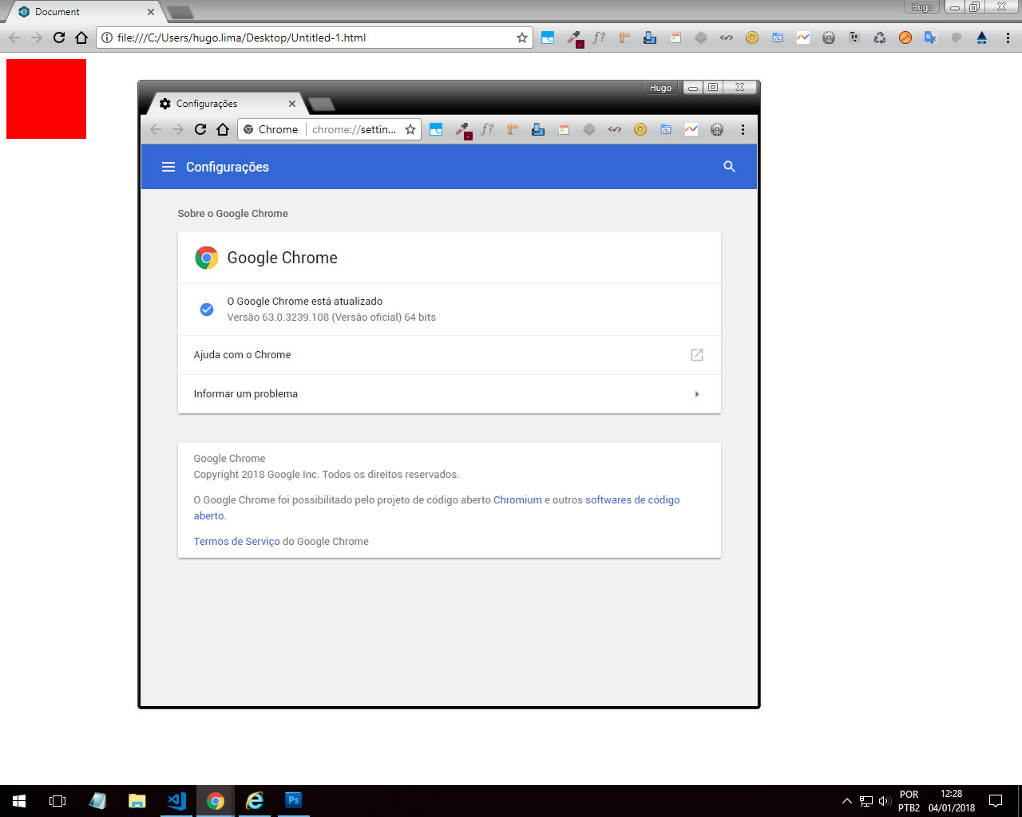Open the Chromium link
Image resolution: width=1022 pixels, height=817 pixels.
[517, 500]
